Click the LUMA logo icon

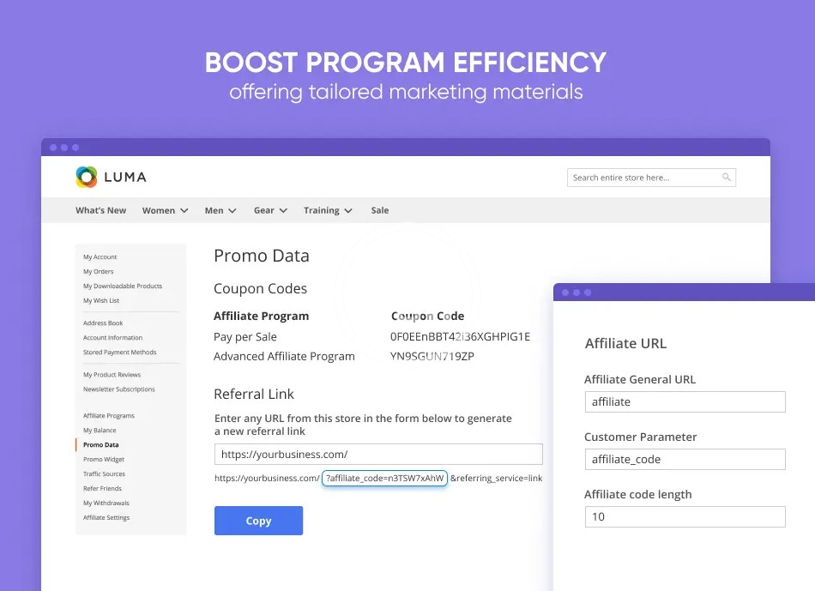coord(87,177)
